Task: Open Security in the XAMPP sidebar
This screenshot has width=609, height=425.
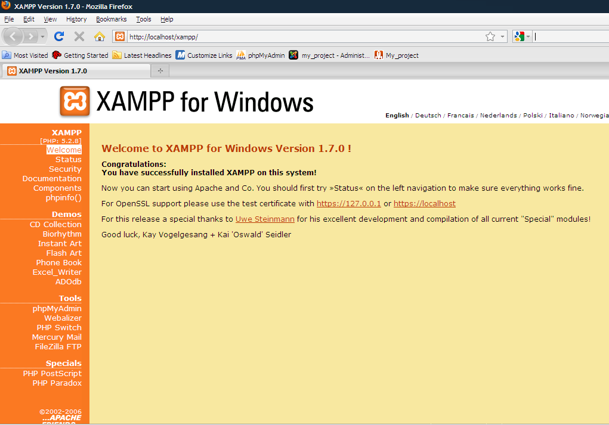Action: click(65, 169)
